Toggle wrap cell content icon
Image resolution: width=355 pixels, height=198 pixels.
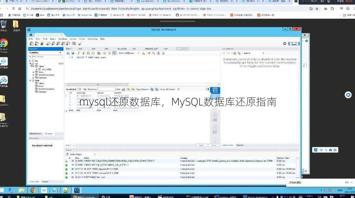click(179, 89)
